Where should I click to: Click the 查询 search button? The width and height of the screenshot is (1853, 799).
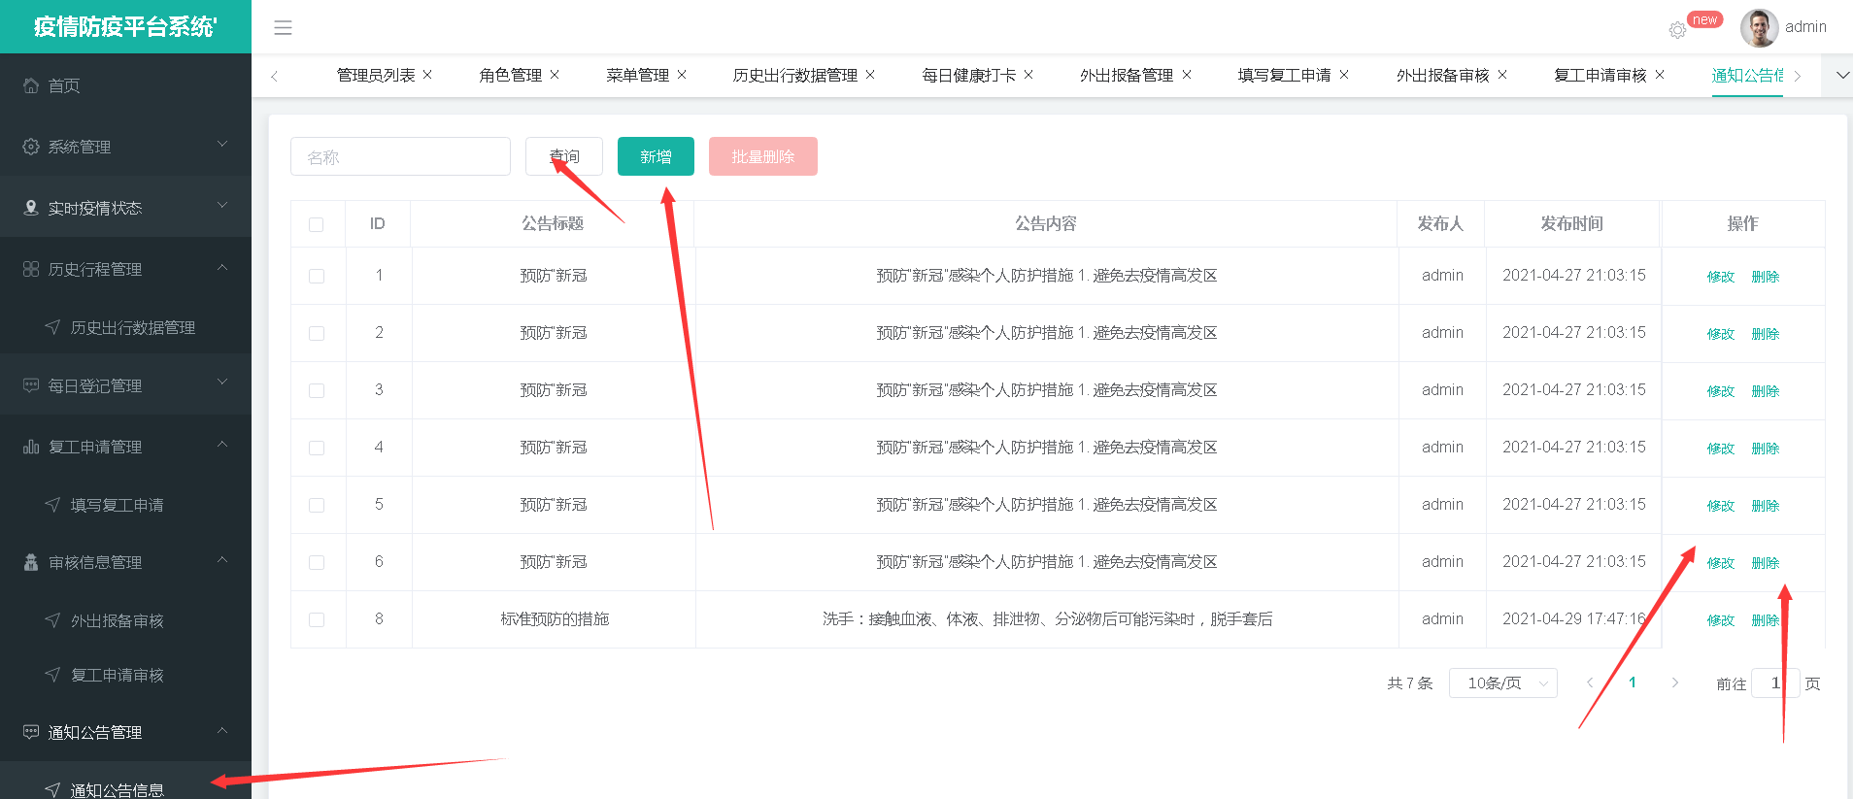[x=564, y=156]
